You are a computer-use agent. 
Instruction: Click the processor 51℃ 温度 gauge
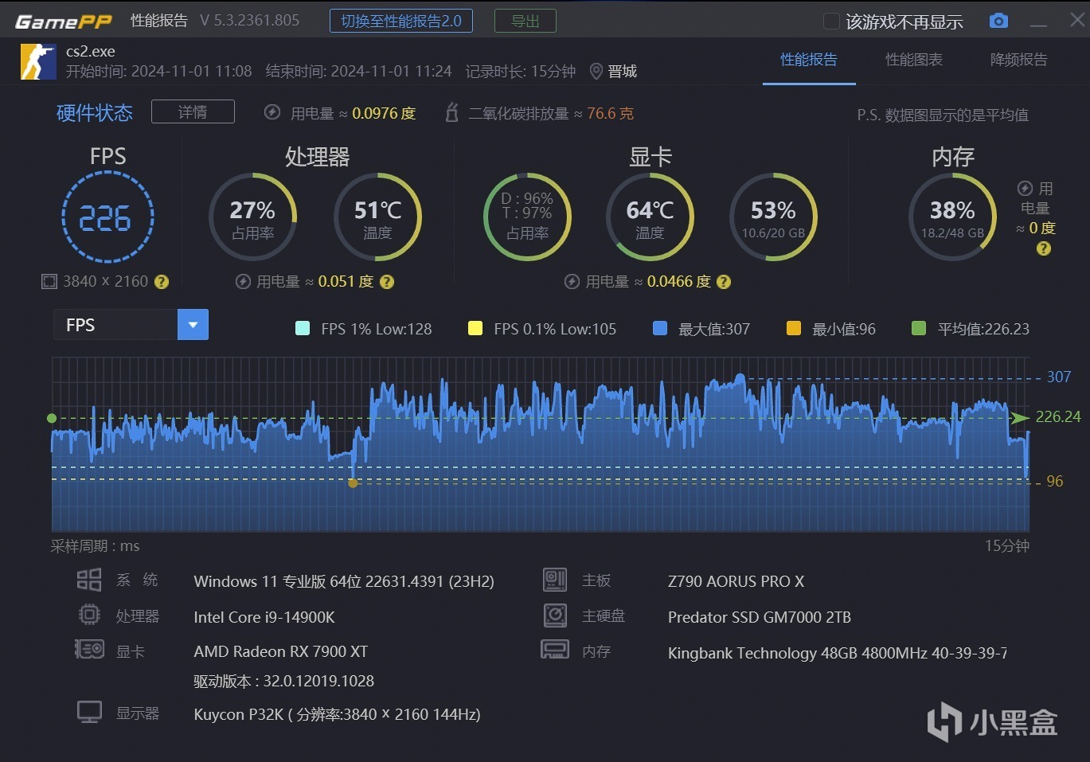(x=377, y=217)
